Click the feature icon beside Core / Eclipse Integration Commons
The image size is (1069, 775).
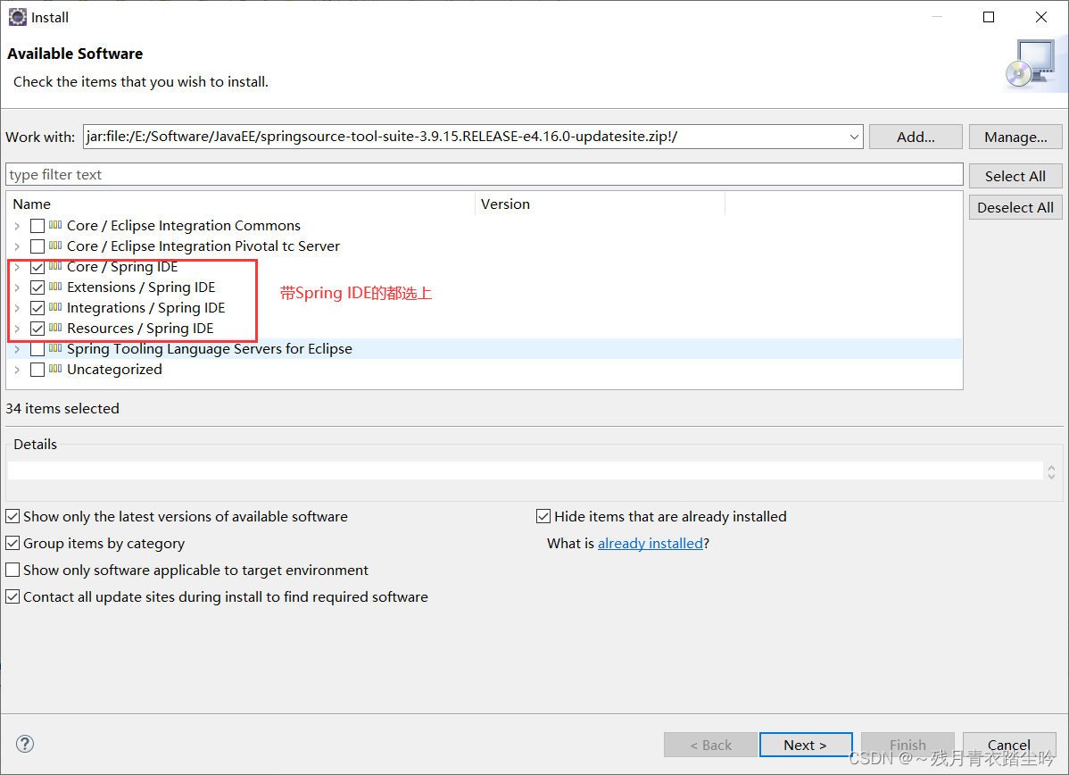pyautogui.click(x=55, y=225)
